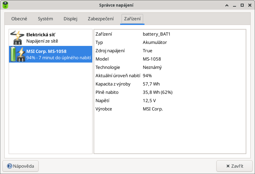This screenshot has width=255, height=174.
Task: Click the Akumulátor type value
Action: coord(155,42)
